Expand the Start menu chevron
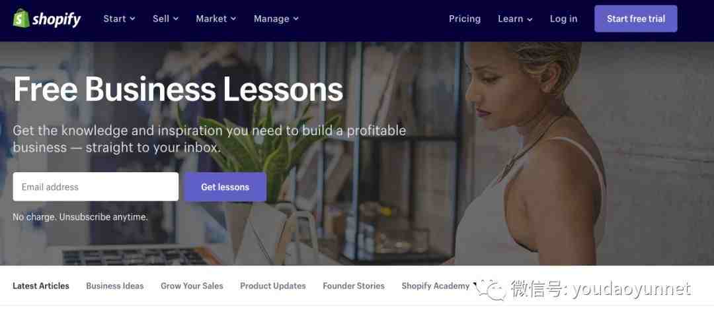The width and height of the screenshot is (714, 322). click(x=132, y=18)
